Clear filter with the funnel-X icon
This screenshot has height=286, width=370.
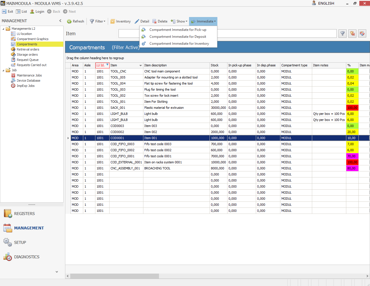click(x=352, y=33)
